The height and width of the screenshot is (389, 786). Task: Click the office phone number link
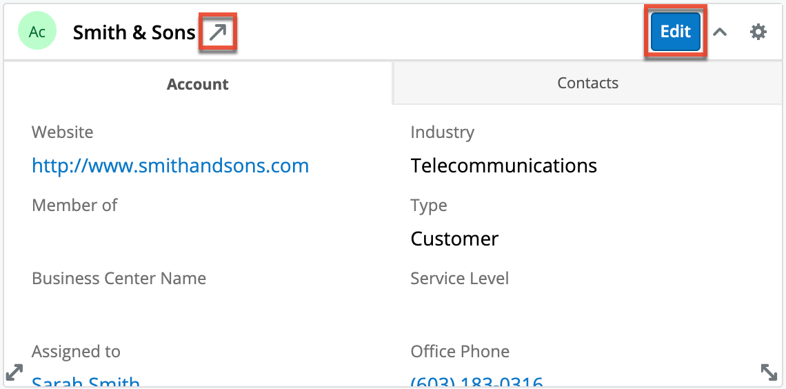[476, 382]
